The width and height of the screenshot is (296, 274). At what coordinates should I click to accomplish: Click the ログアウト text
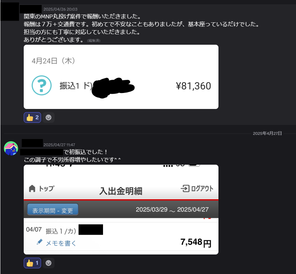click(x=202, y=188)
